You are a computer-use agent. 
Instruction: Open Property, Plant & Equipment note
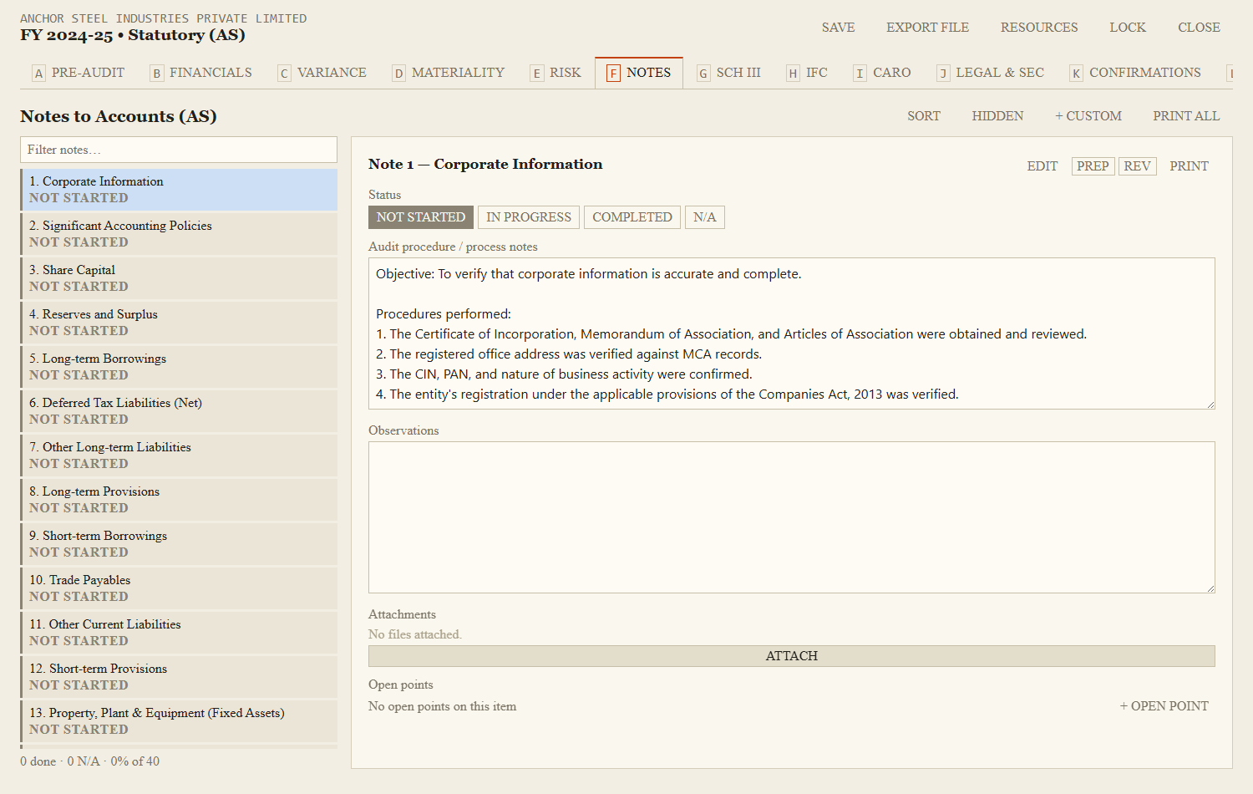click(x=179, y=721)
